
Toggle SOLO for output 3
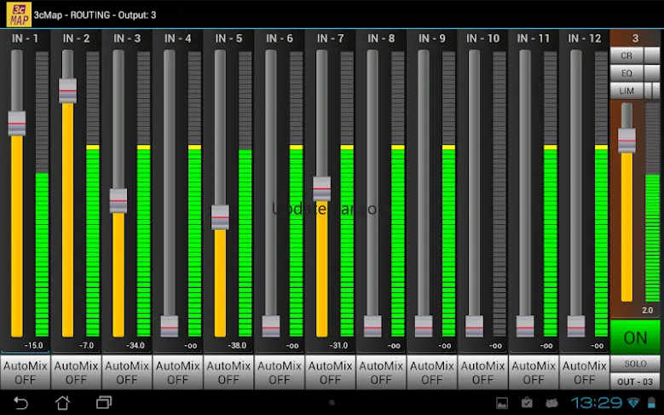coord(635,365)
